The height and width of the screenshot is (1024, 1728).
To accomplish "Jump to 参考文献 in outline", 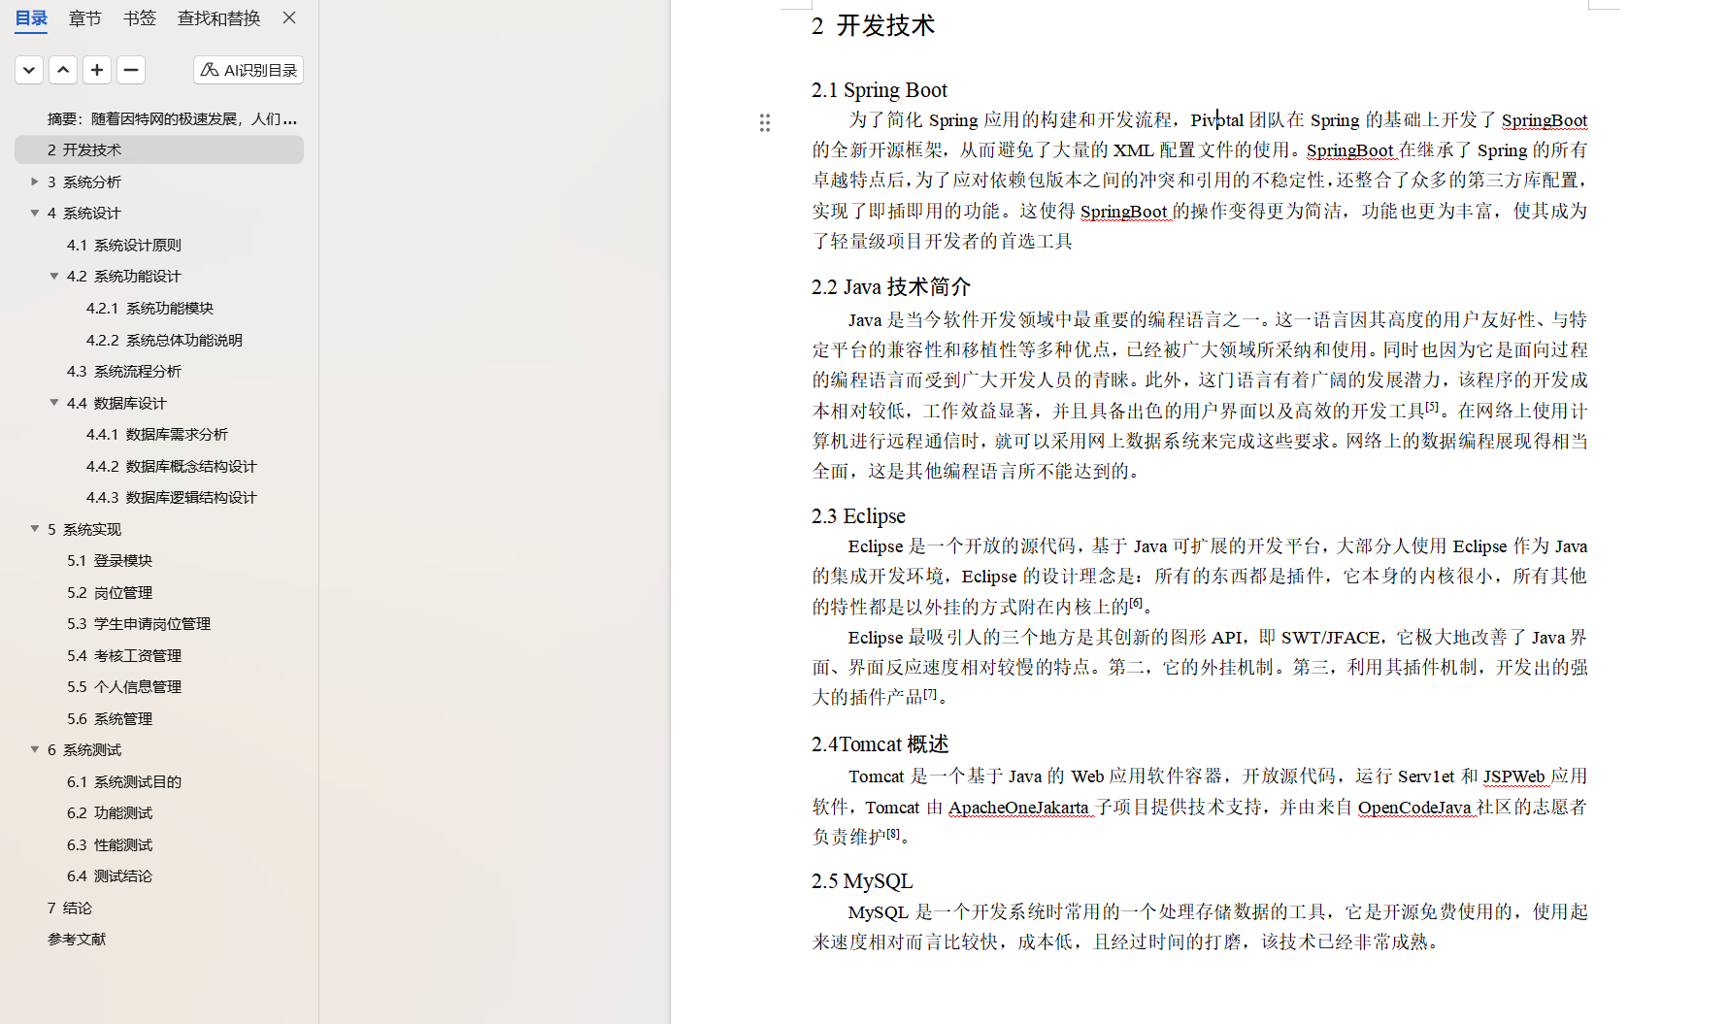I will (x=77, y=939).
